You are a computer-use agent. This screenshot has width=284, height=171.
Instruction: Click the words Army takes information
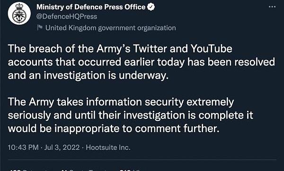pyautogui.click(x=85, y=102)
